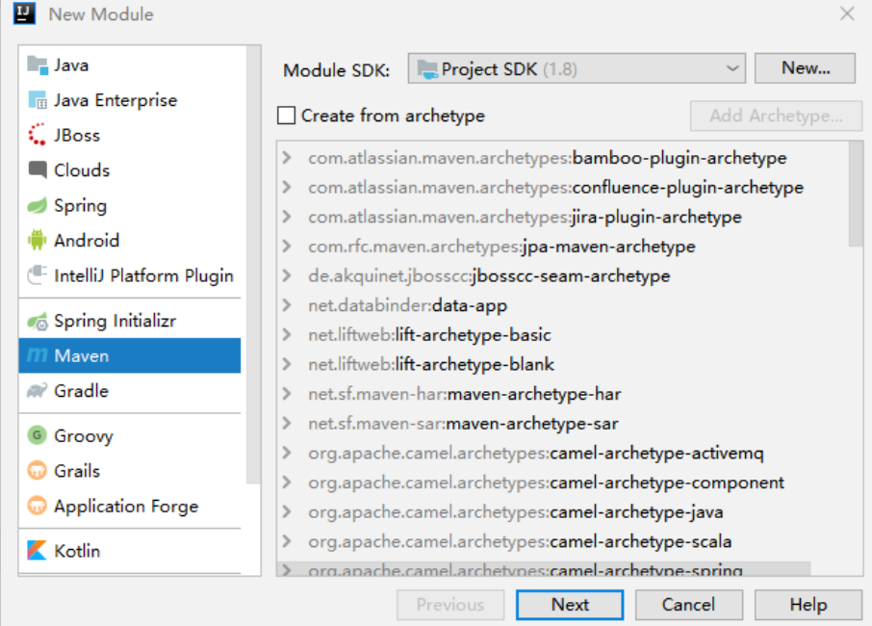Viewport: 872px width, 626px height.
Task: Click the IntelliJ IDEA logo in title bar
Action: pyautogui.click(x=24, y=13)
